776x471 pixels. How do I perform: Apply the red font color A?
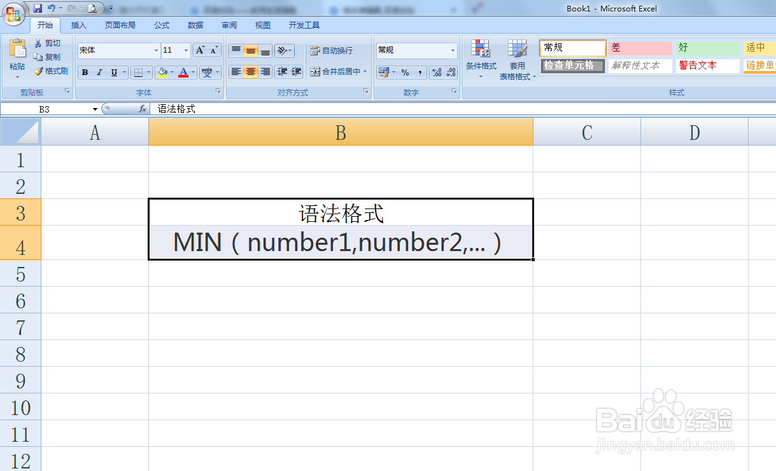click(x=183, y=72)
